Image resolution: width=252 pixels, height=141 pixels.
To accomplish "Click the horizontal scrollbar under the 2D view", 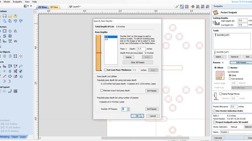I will (x=145, y=138).
